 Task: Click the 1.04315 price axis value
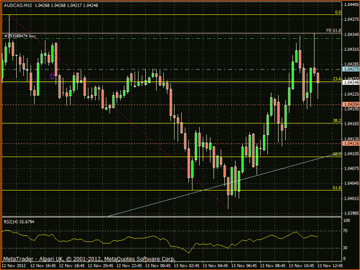(x=351, y=50)
